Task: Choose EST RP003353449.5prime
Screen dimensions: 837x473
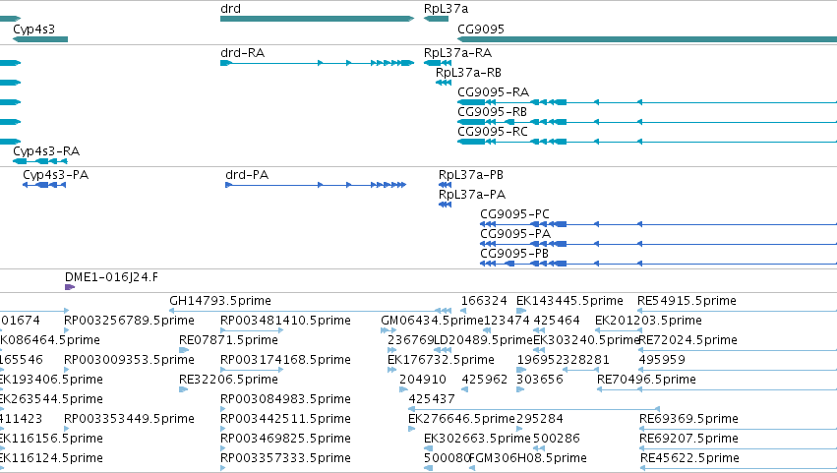Action: (67, 429)
